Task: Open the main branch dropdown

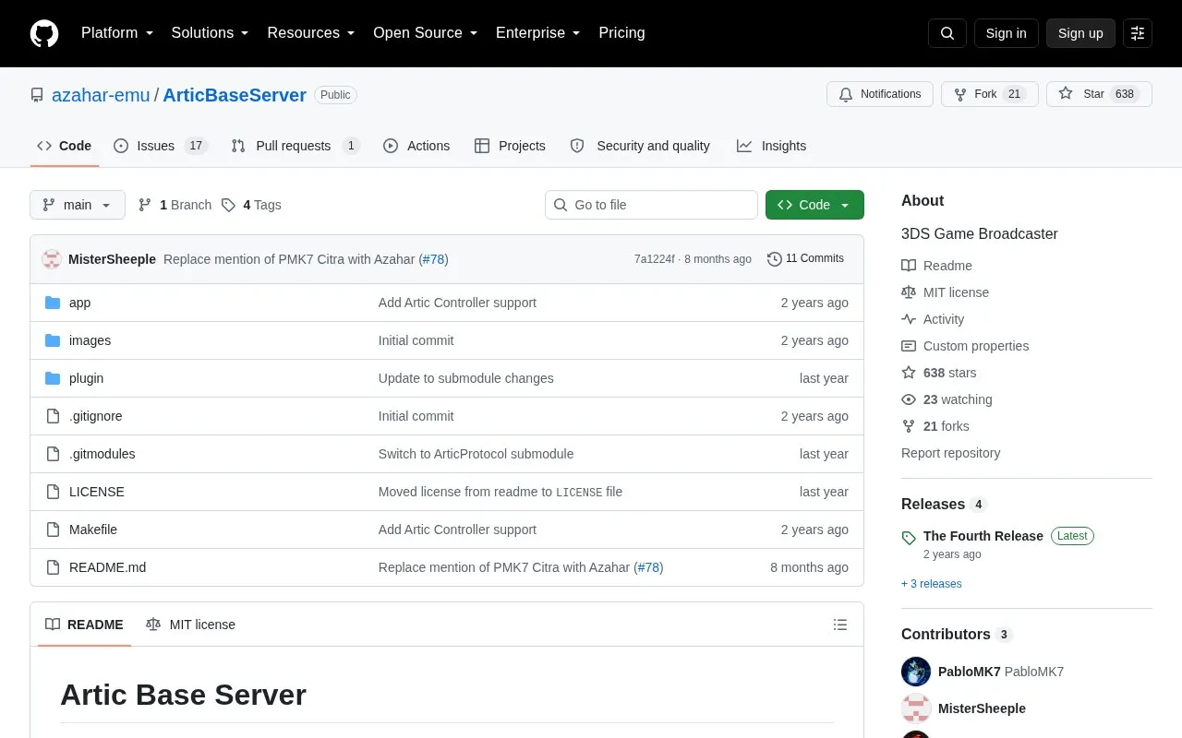Action: [x=78, y=205]
